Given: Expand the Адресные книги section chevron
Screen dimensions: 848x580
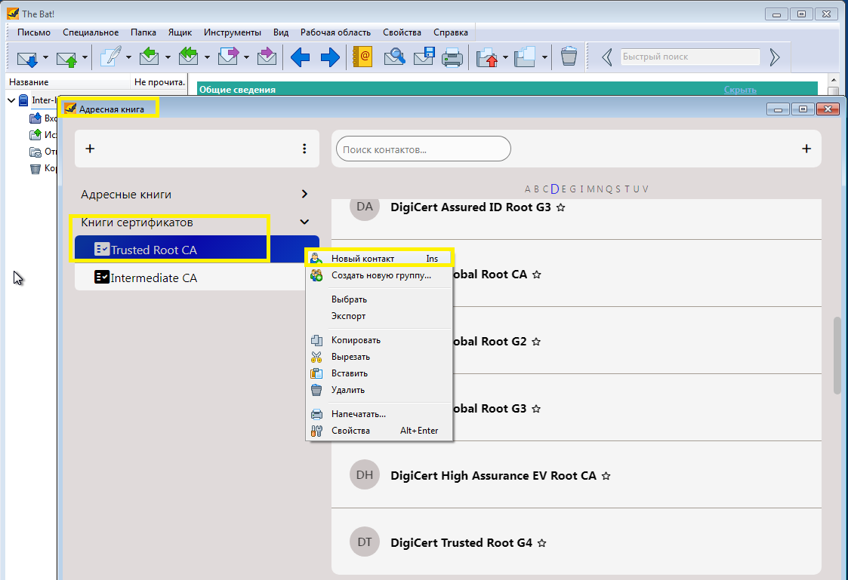Looking at the screenshot, I should tap(304, 194).
